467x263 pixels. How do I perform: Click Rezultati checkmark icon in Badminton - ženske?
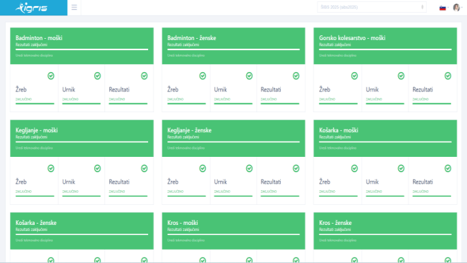point(296,76)
